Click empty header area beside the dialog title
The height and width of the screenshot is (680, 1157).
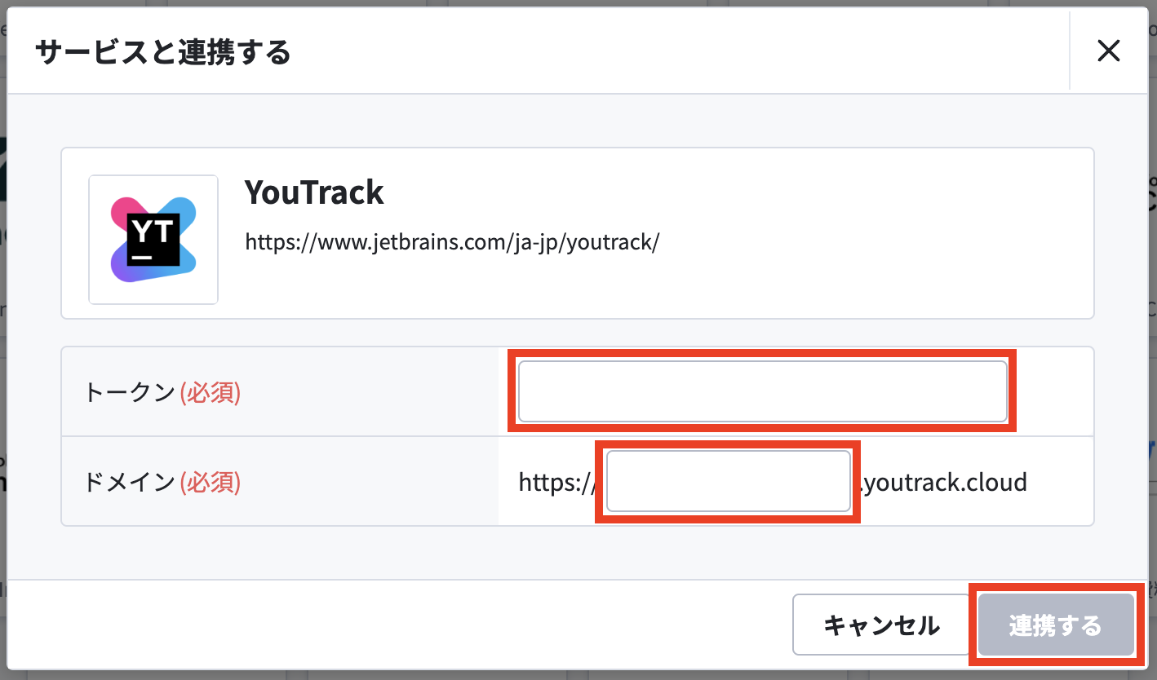click(677, 51)
